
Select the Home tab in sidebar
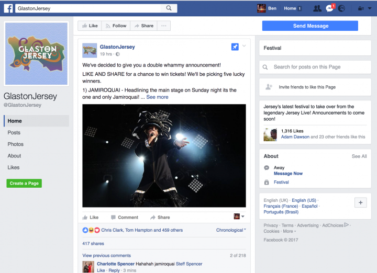coord(37,121)
